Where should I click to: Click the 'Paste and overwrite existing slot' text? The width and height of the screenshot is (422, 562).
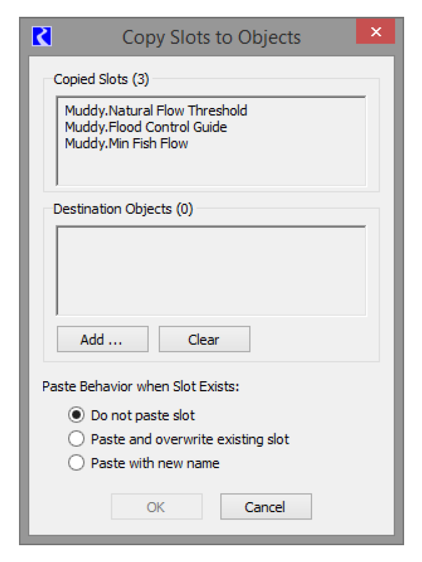pyautogui.click(x=190, y=439)
